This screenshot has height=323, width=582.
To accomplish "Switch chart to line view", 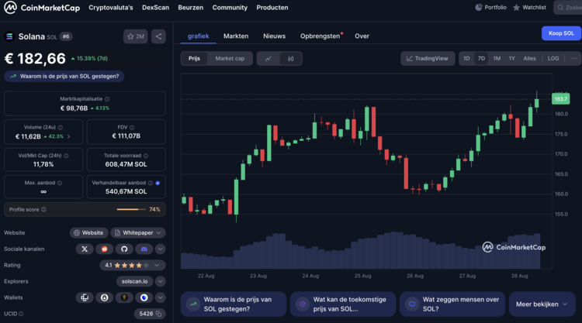I will click(x=268, y=58).
